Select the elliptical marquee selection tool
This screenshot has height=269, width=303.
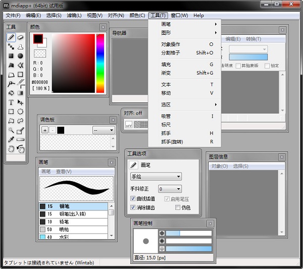[x=20, y=112]
